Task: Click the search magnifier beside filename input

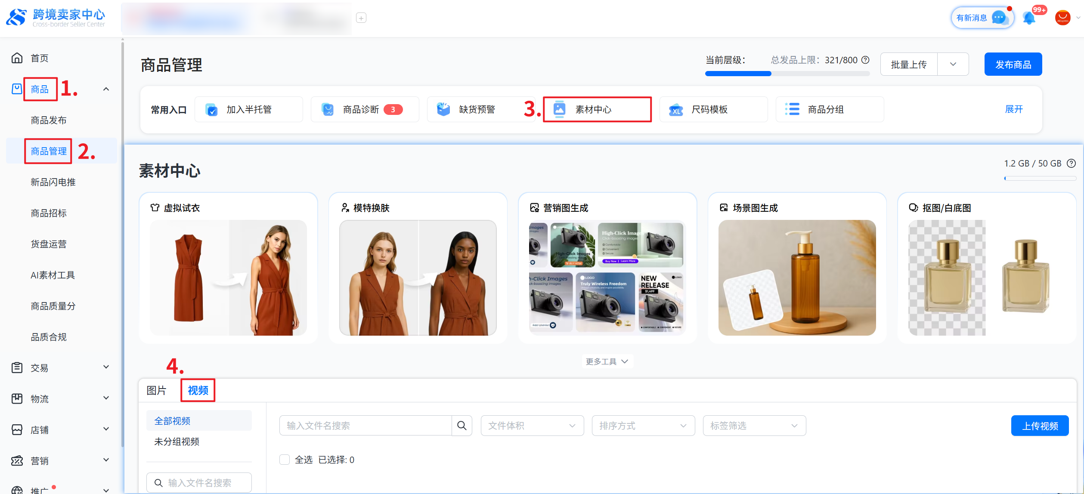Action: click(462, 426)
